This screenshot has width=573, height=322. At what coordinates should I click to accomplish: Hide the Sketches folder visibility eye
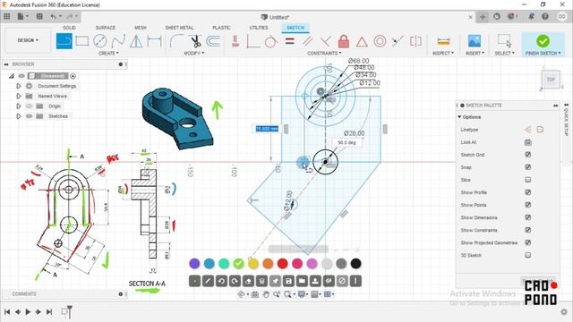pyautogui.click(x=30, y=116)
